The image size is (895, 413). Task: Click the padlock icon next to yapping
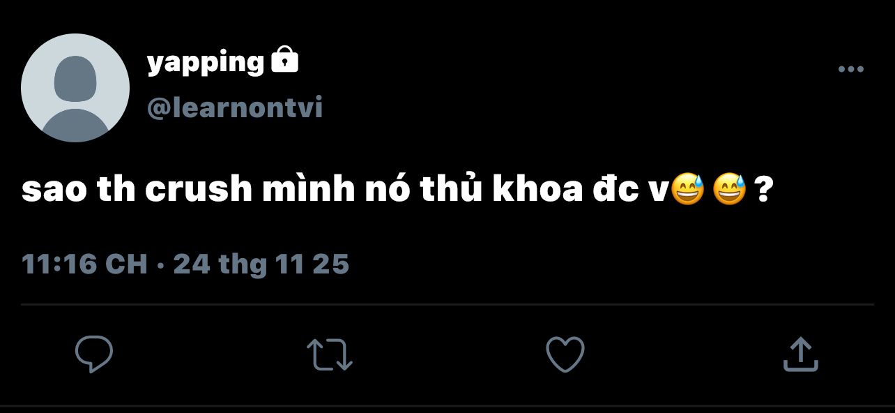click(x=284, y=60)
